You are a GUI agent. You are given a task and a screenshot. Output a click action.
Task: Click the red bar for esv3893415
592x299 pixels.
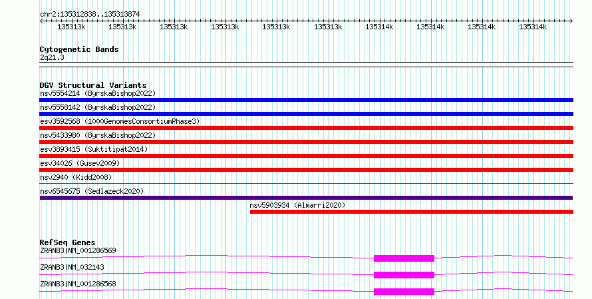point(306,156)
